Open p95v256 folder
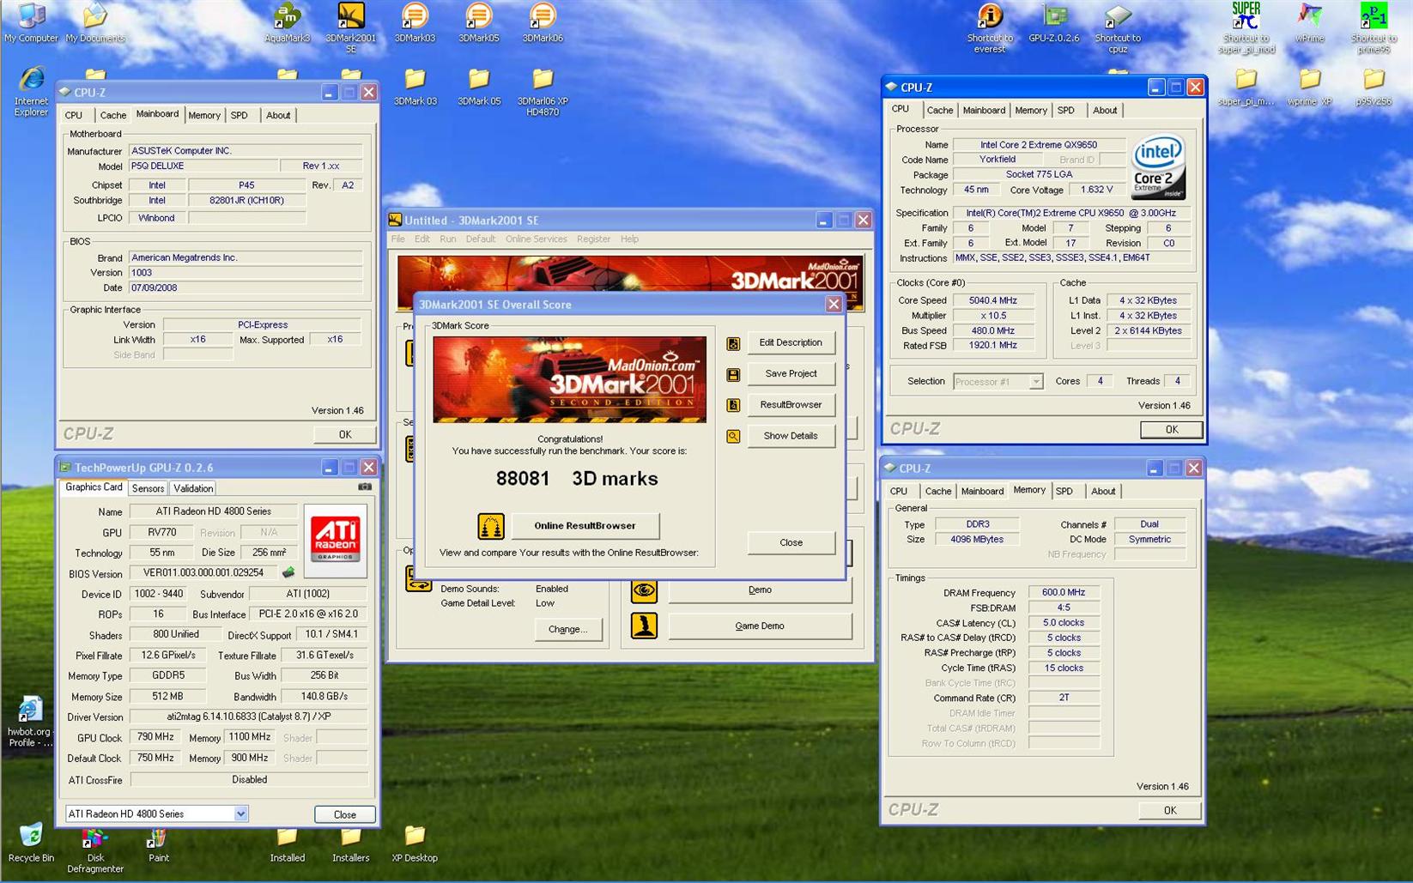Viewport: 1413px width, 883px height. [x=1374, y=87]
